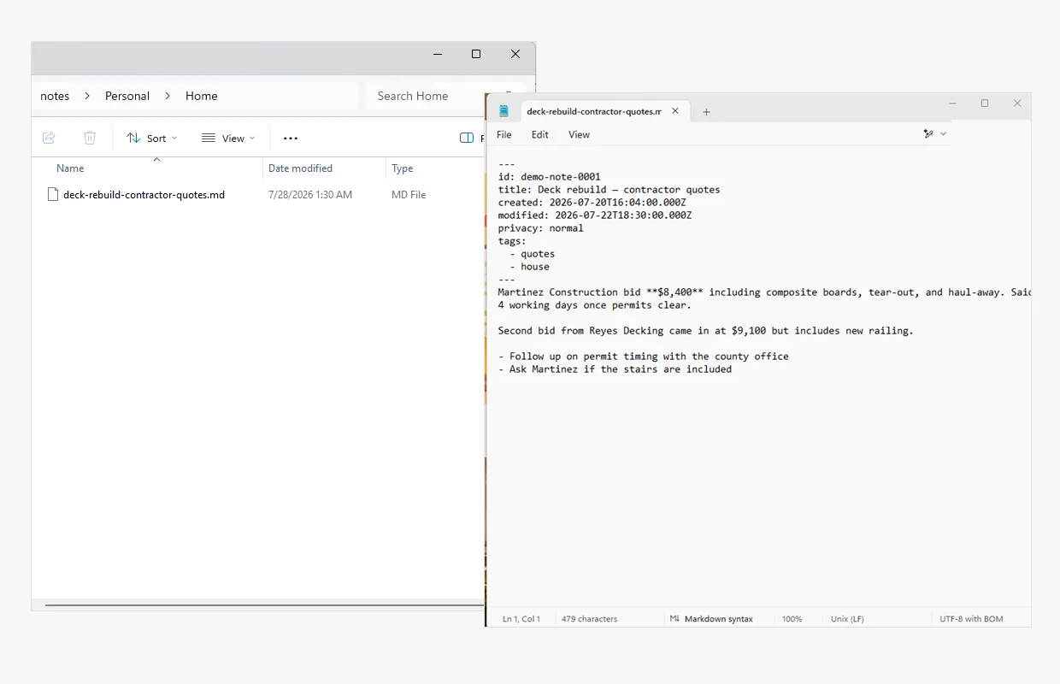Click the UTF-8 with BOM encoding indicator
This screenshot has width=1060, height=684.
(971, 619)
